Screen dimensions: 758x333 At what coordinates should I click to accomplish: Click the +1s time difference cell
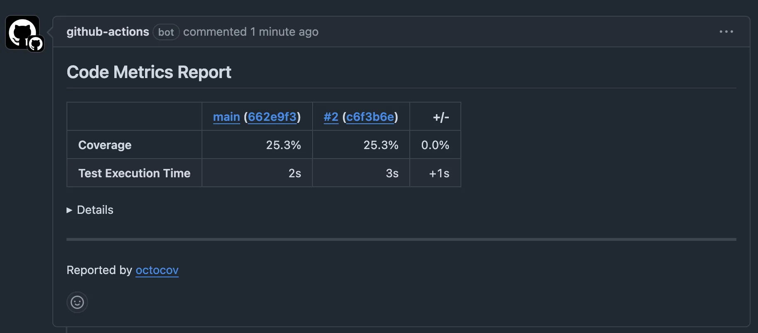click(x=439, y=173)
